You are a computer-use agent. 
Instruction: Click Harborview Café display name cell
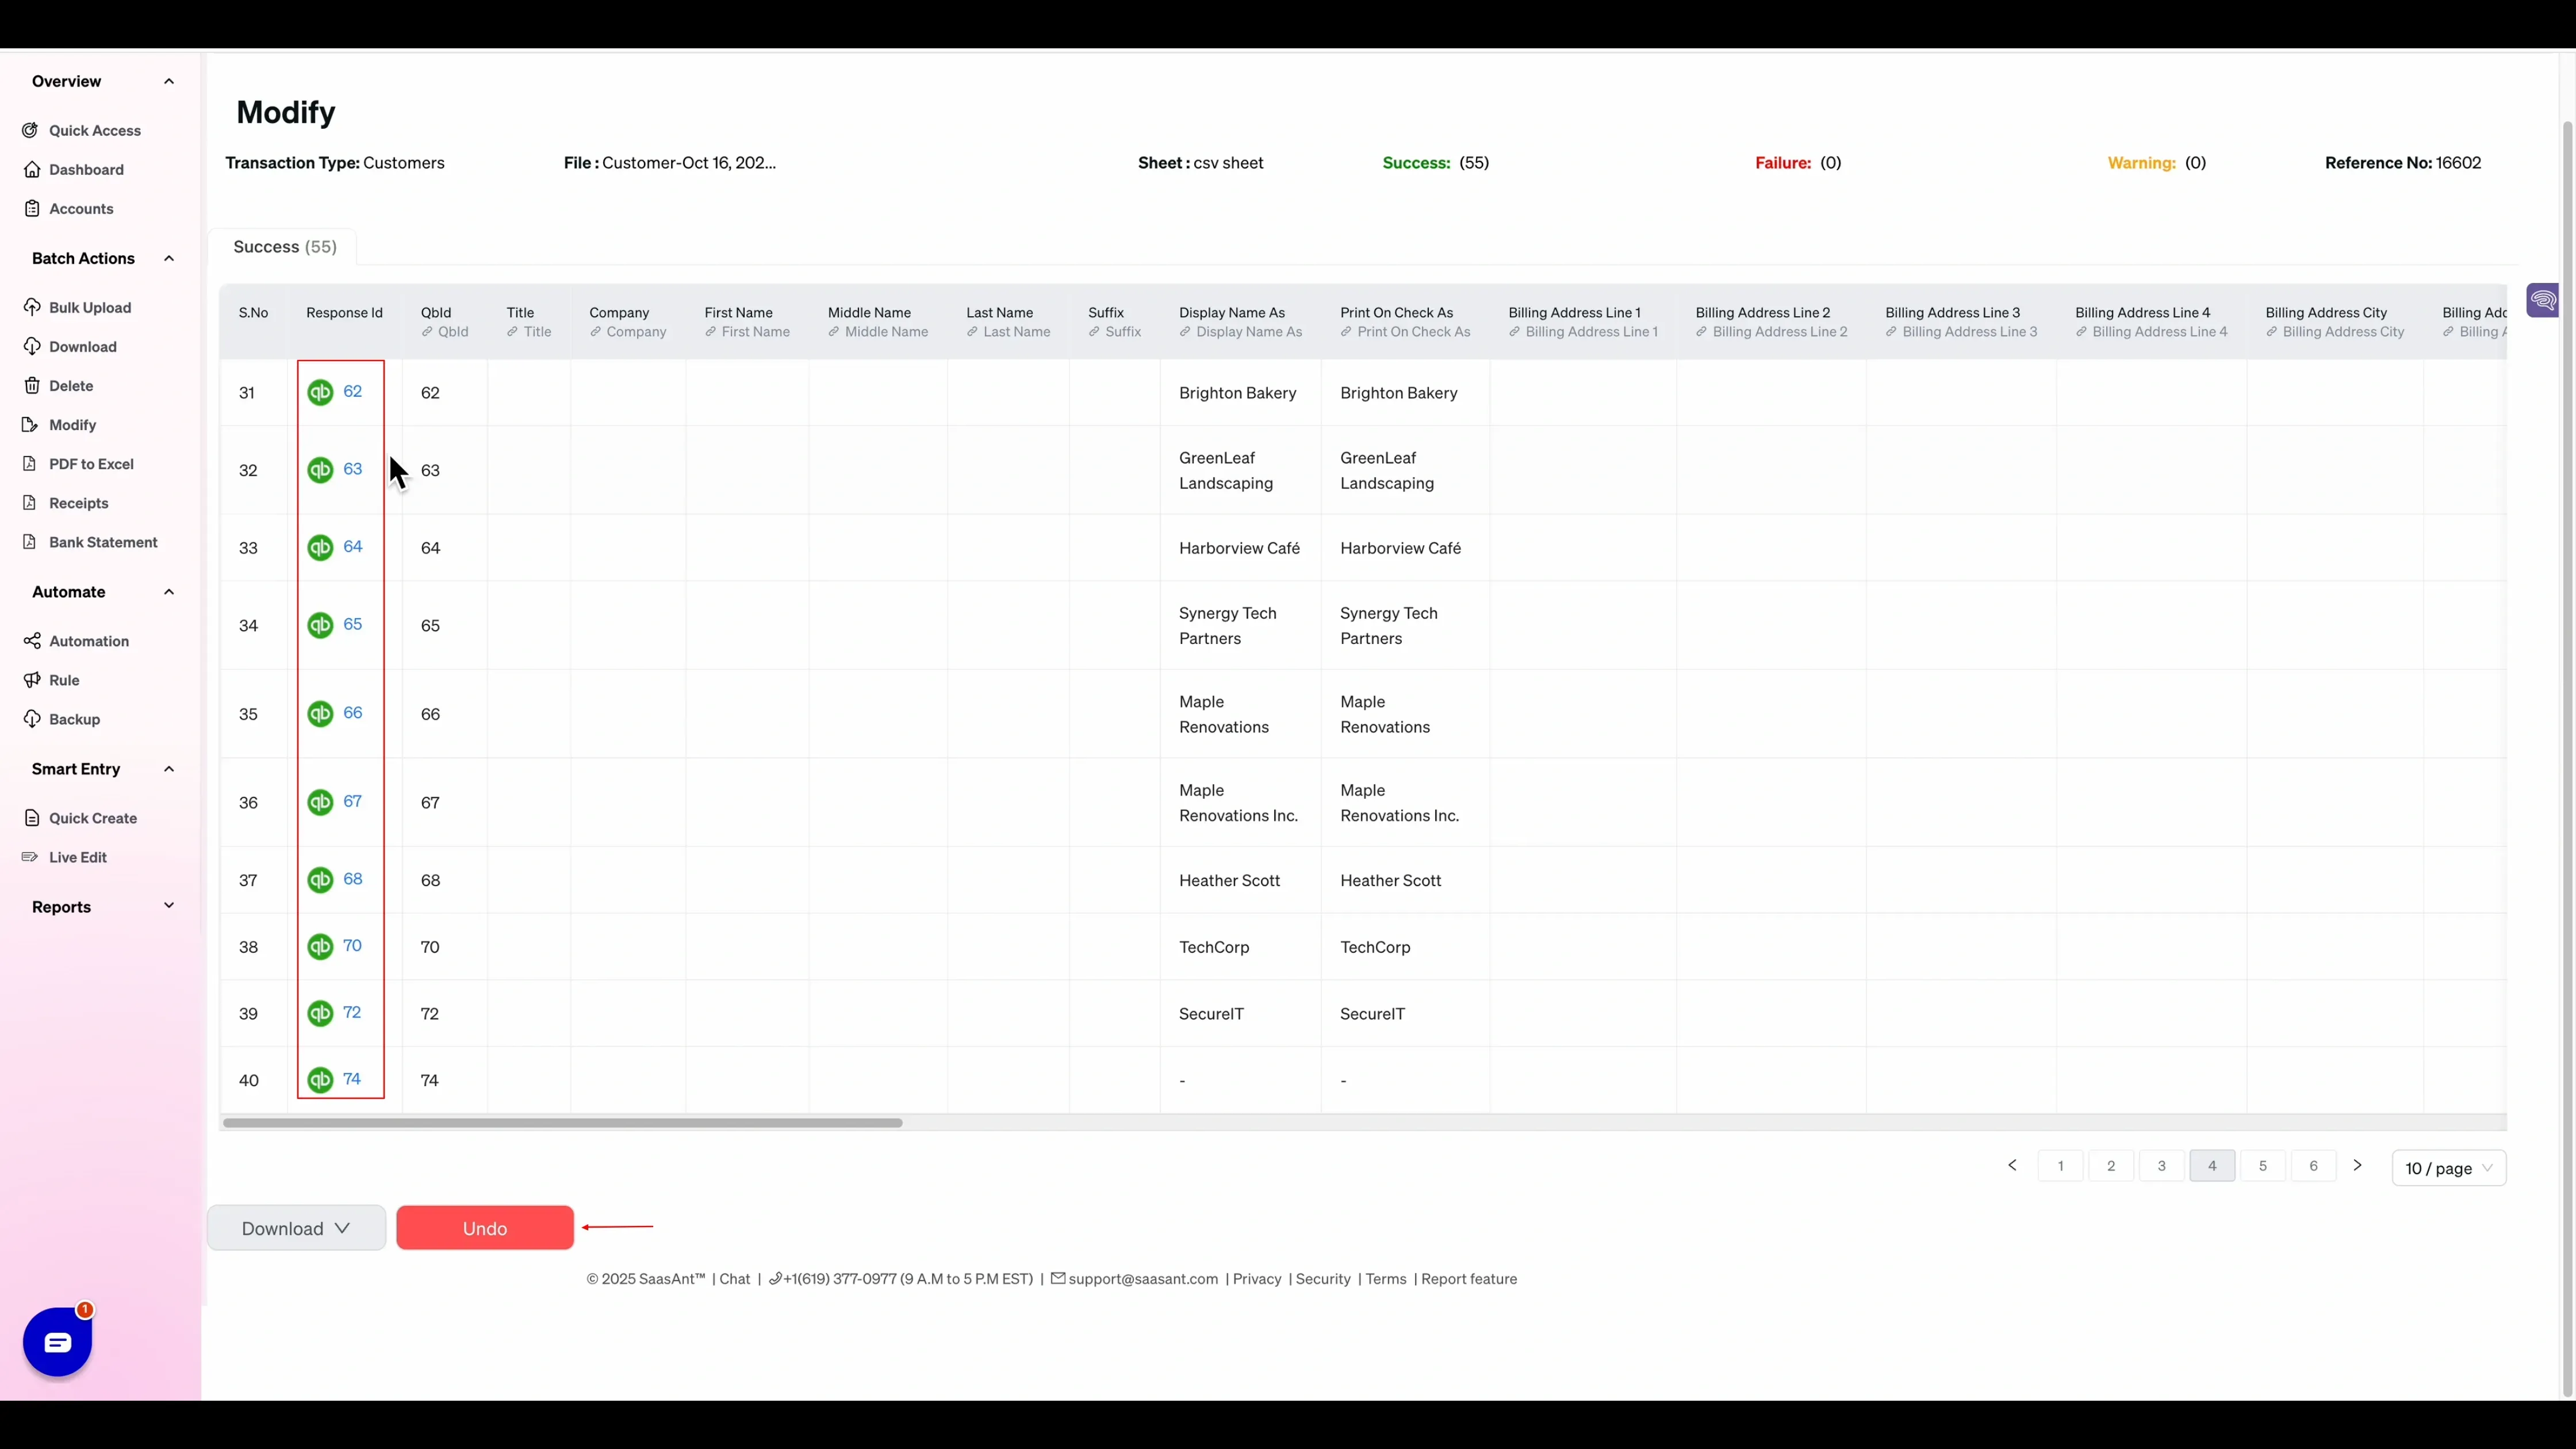(1239, 548)
